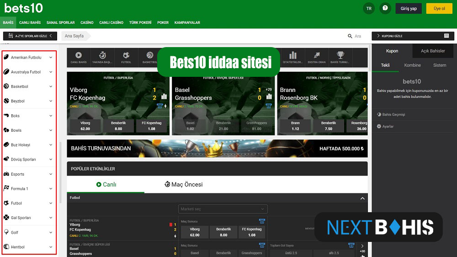Click the Bahis Geçmişi history icon
This screenshot has height=257, width=457.
click(379, 114)
